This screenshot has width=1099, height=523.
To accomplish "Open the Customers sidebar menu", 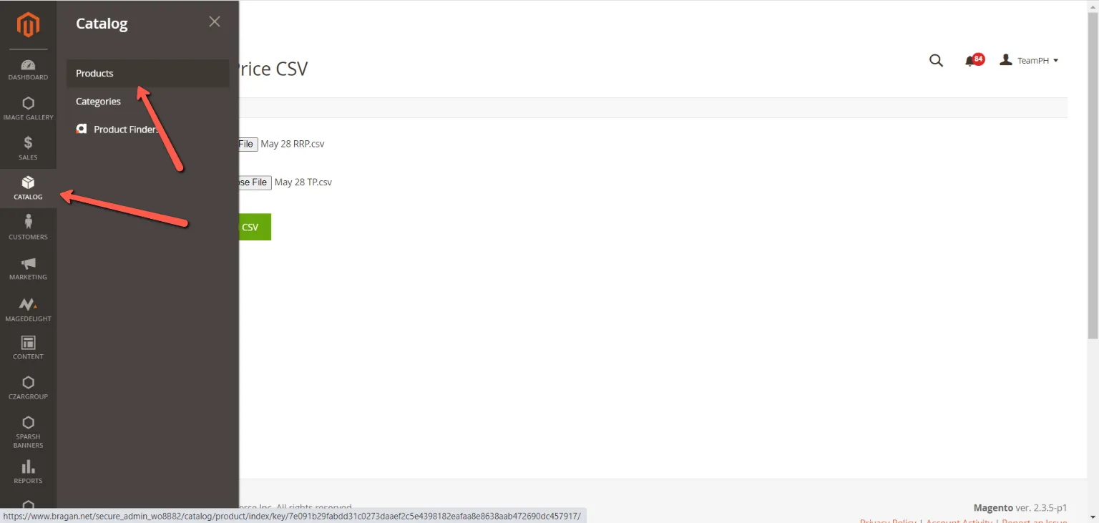I will click(28, 228).
